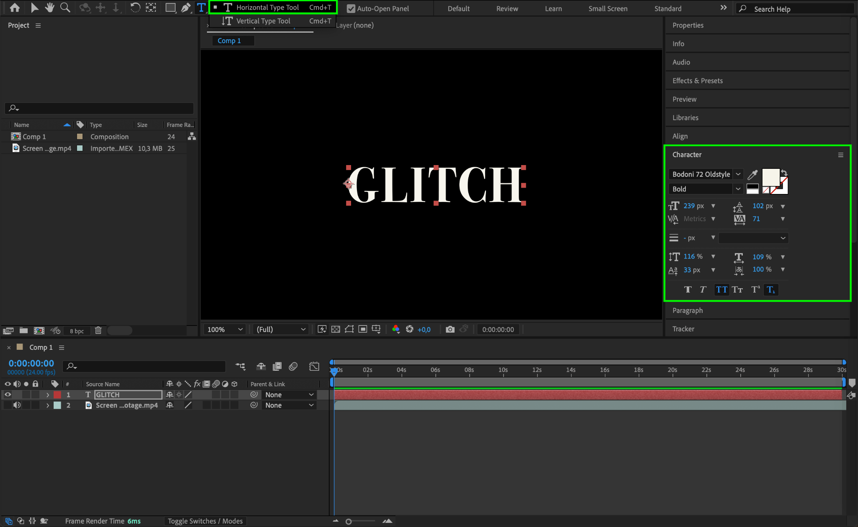Open the 100% magnification dropdown
The height and width of the screenshot is (527, 858).
[x=225, y=329]
